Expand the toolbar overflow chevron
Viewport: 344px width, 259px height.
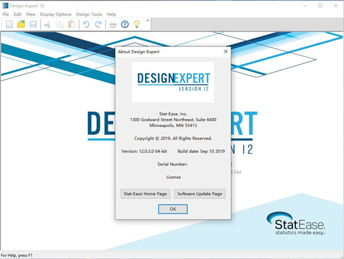coord(148,21)
